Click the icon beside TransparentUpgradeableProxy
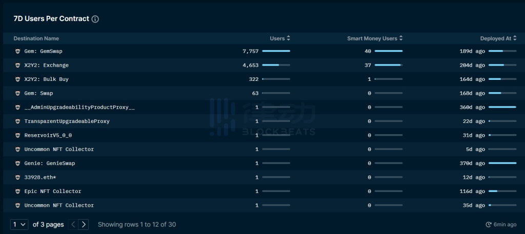Image resolution: width=525 pixels, height=234 pixels. [18, 121]
